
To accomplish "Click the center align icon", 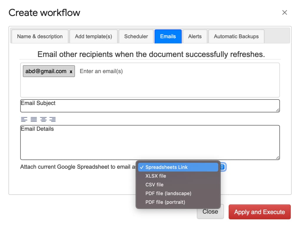I will coord(43,119).
